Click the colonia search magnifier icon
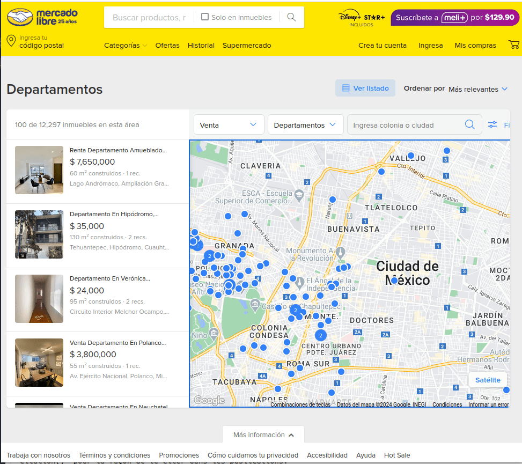The width and height of the screenshot is (522, 464). coord(470,124)
